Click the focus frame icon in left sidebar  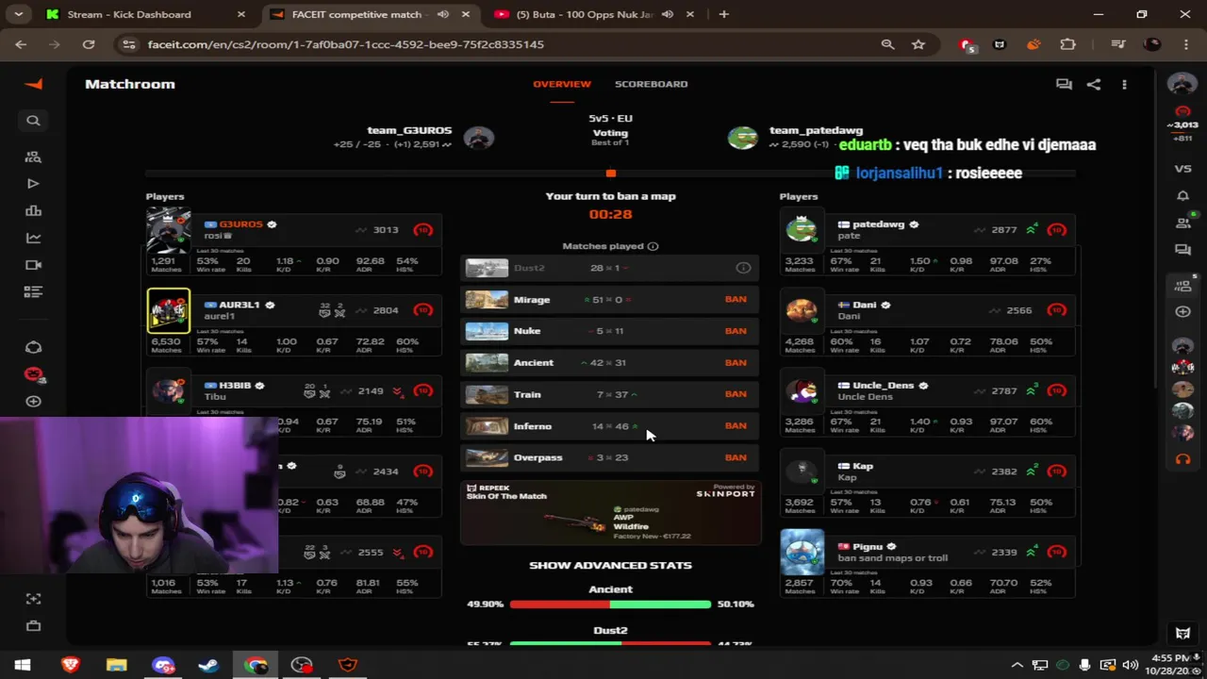click(33, 599)
